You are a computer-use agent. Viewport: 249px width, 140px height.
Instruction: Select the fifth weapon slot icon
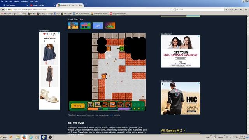[120, 105]
